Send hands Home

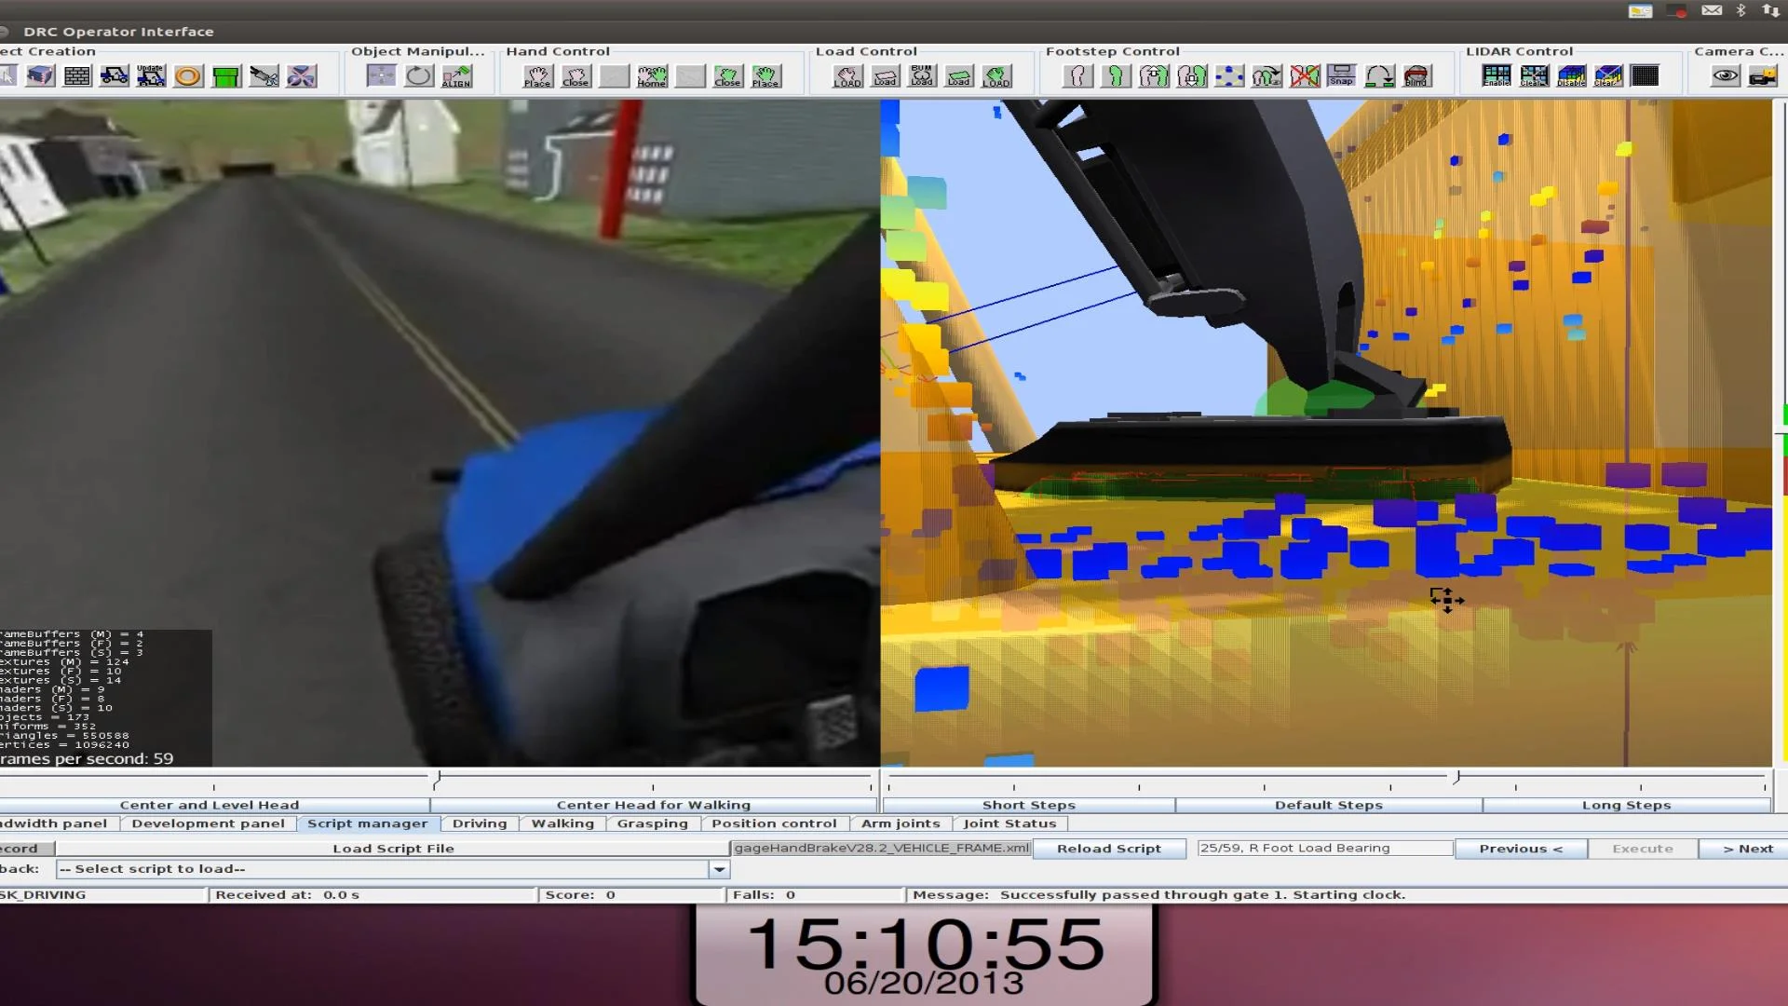click(x=652, y=76)
